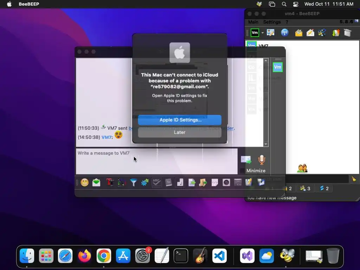
Task: Open Firefox from the Dock
Action: (x=84, y=256)
